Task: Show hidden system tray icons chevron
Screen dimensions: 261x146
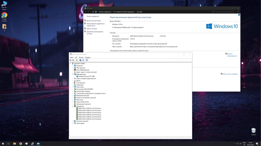Action: pyautogui.click(x=235, y=144)
